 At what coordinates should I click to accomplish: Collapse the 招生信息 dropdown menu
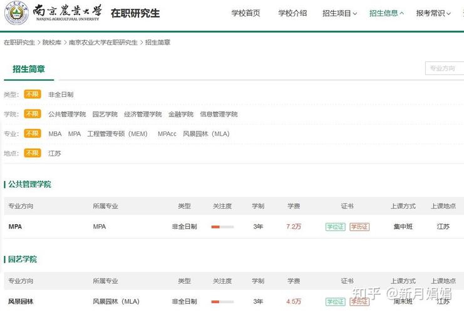(x=386, y=13)
